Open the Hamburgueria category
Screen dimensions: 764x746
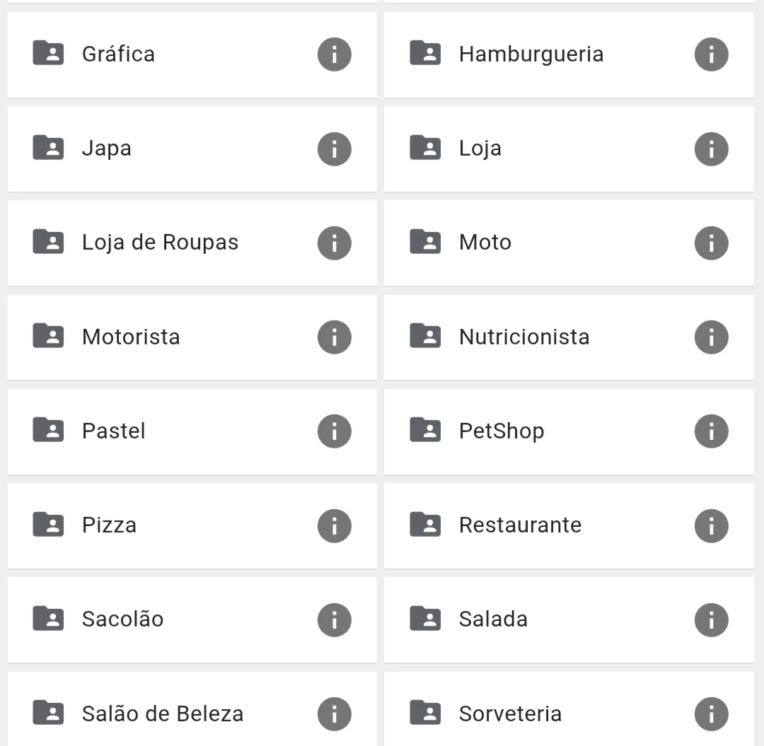pyautogui.click(x=569, y=54)
